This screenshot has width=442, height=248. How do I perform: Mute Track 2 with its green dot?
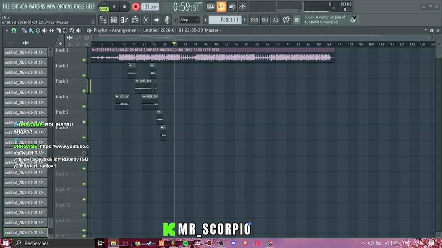click(84, 75)
